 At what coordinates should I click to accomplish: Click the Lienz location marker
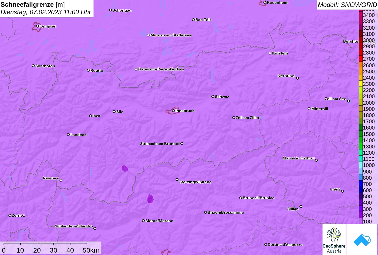[x=342, y=191]
